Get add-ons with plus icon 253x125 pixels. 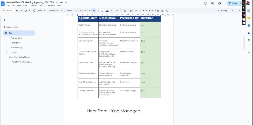(249, 52)
